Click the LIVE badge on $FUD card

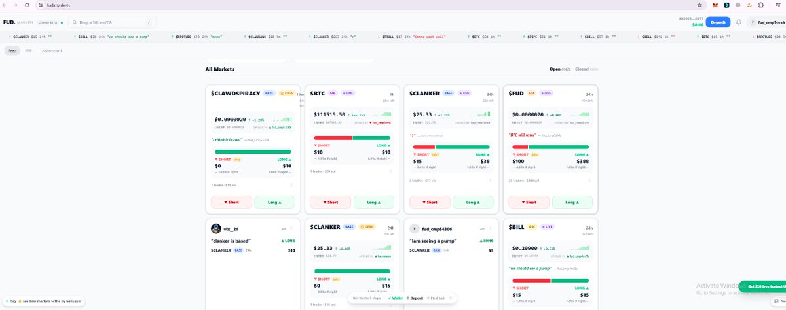546,94
